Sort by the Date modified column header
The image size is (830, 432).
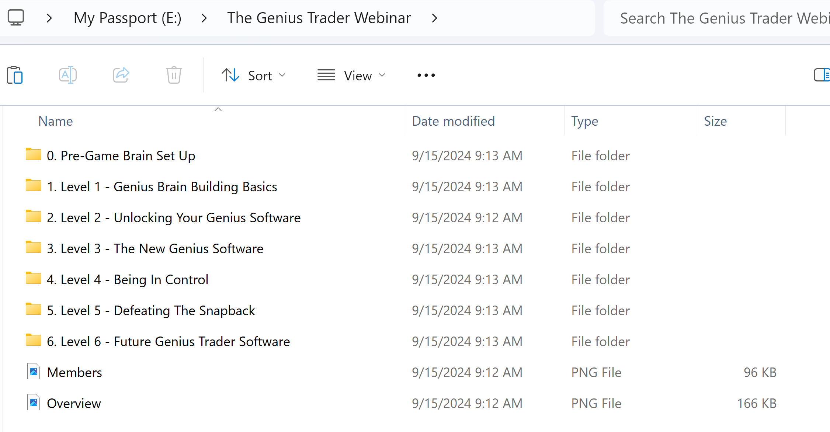point(453,121)
